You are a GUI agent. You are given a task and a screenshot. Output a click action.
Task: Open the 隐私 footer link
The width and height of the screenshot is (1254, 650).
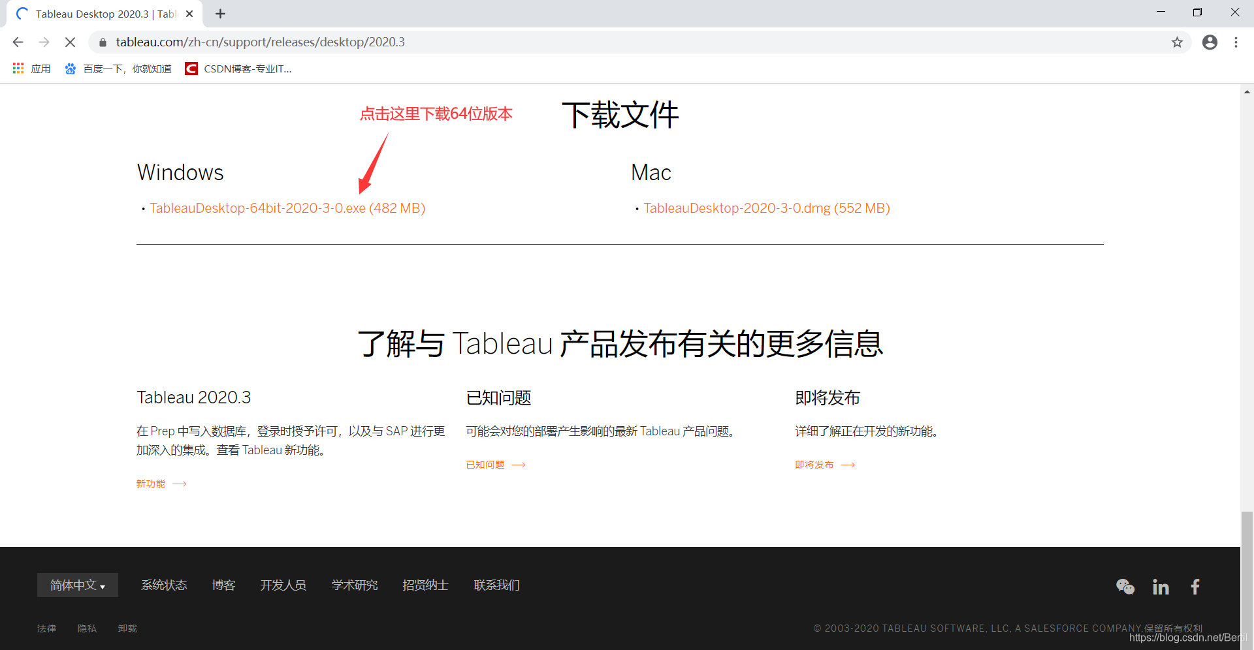(x=87, y=628)
